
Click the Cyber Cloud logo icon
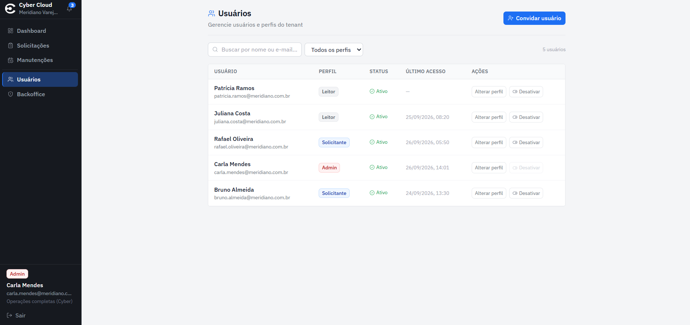(10, 9)
